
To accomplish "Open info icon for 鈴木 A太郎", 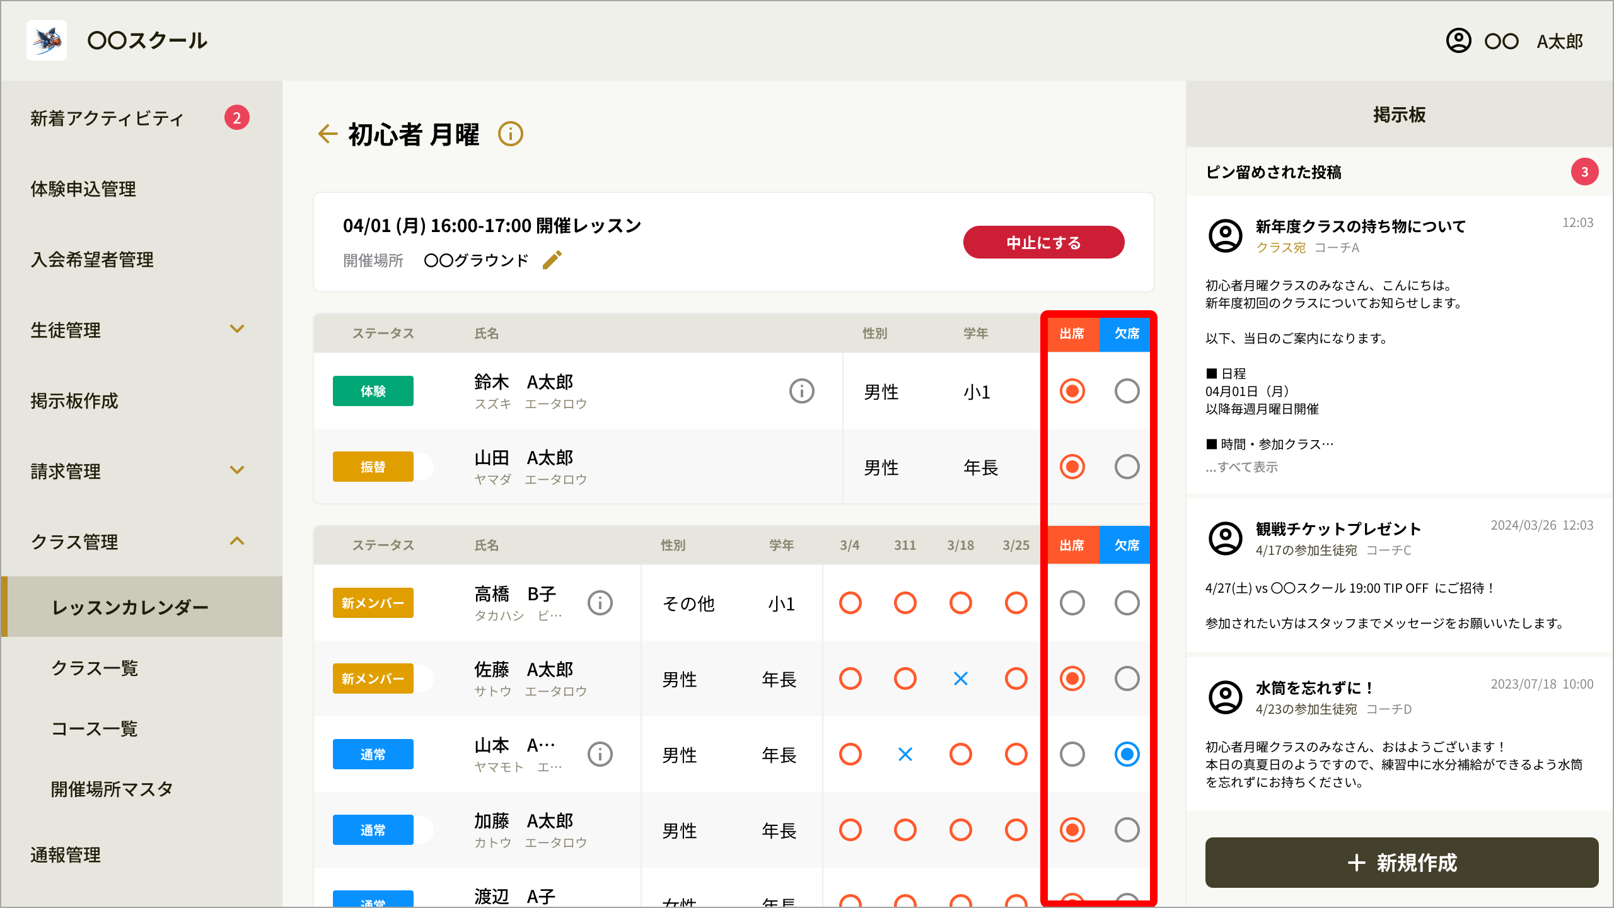I will 802,391.
